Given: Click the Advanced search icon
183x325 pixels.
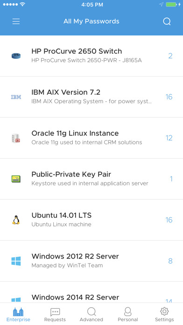Looking at the screenshot, I should pos(91,312).
